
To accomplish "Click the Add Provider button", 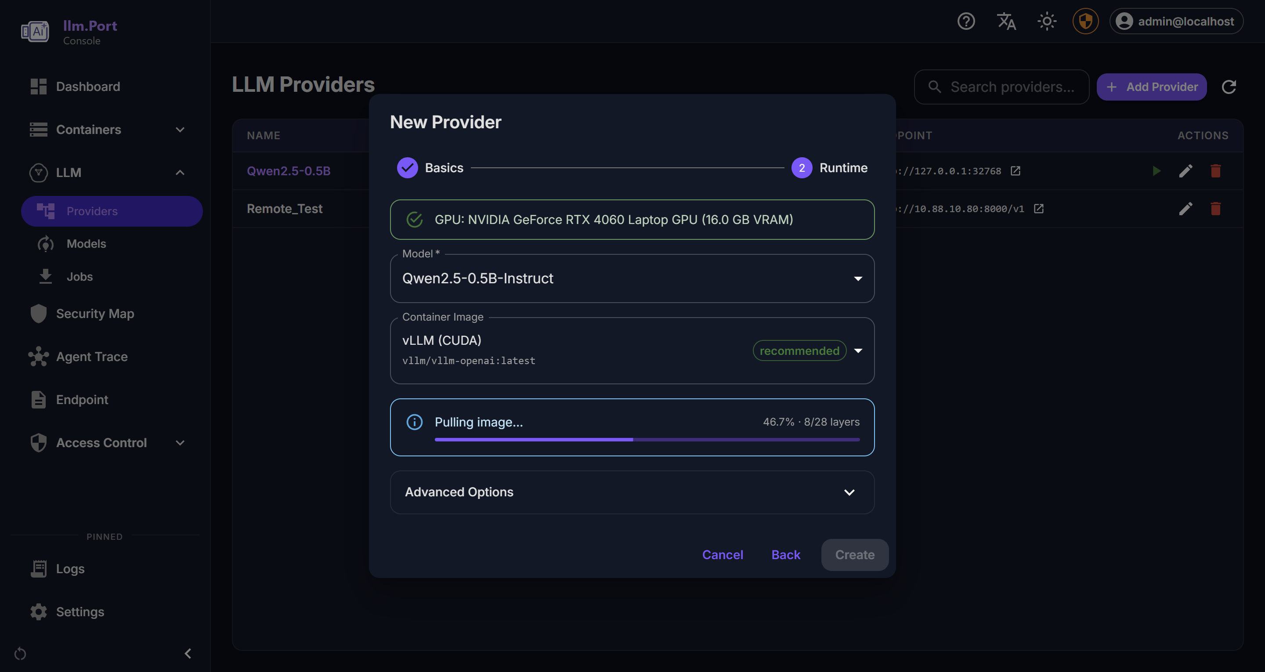I will click(x=1152, y=87).
